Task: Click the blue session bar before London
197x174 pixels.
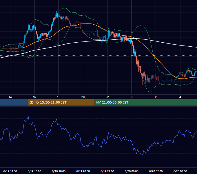Action: point(14,102)
